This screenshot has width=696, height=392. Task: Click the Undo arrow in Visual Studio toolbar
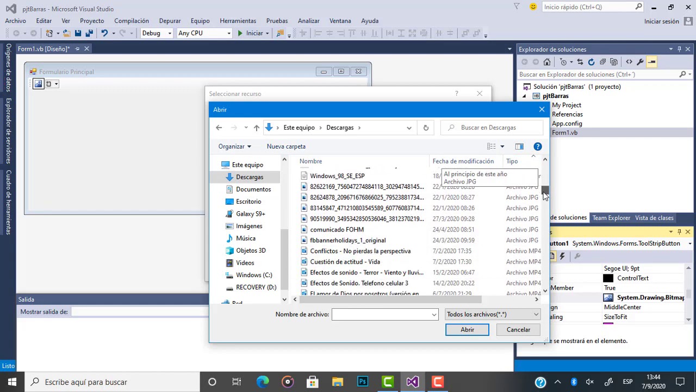[104, 33]
